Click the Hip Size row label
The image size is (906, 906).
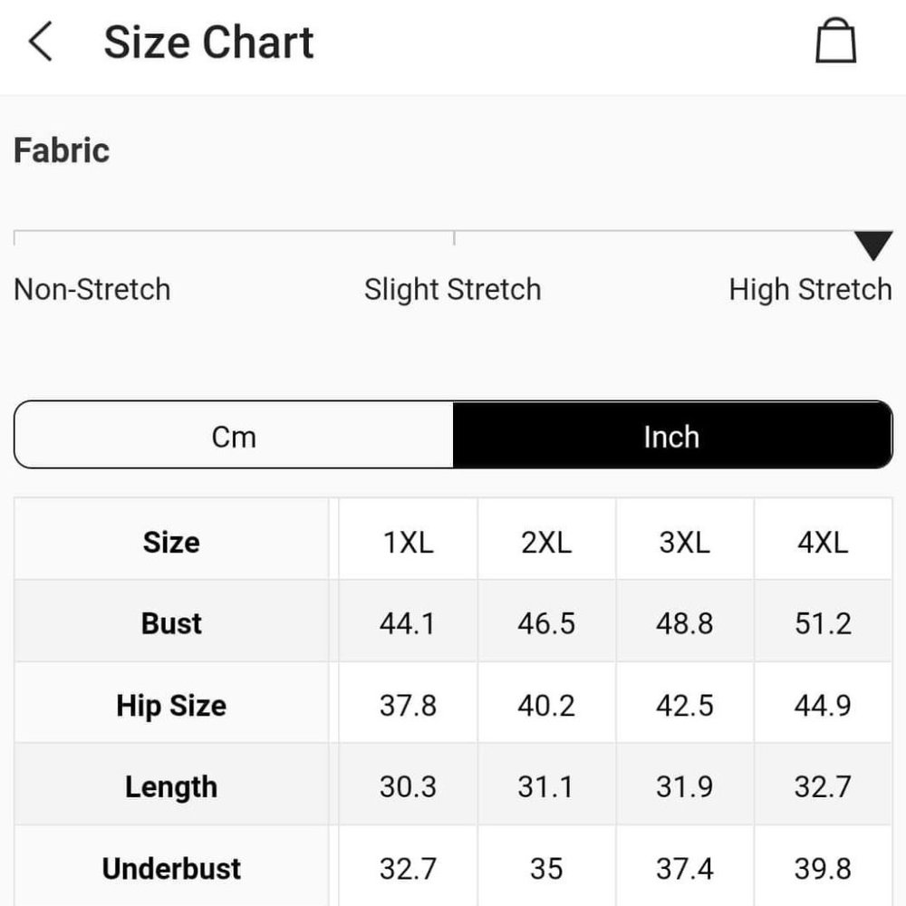171,706
